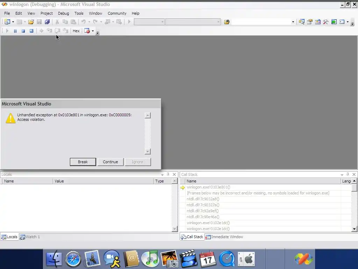Image resolution: width=358 pixels, height=269 pixels.
Task: Open the Community menu
Action: pyautogui.click(x=117, y=13)
